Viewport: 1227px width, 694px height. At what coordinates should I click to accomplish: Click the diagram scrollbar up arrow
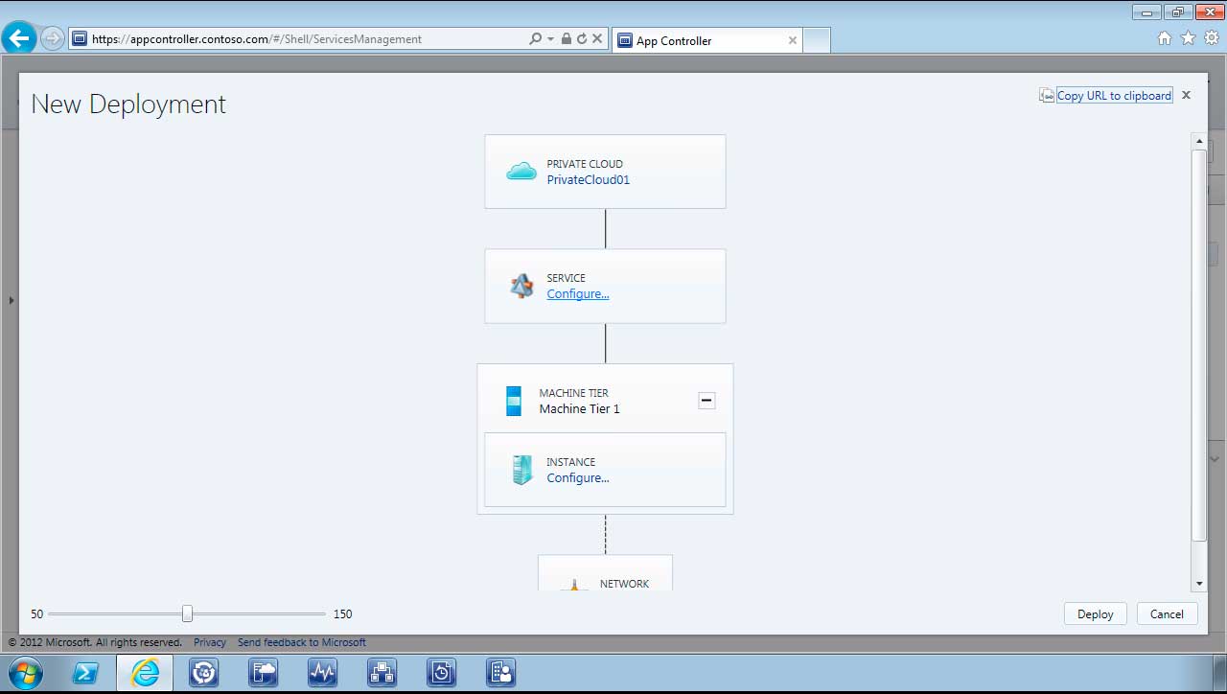1198,141
